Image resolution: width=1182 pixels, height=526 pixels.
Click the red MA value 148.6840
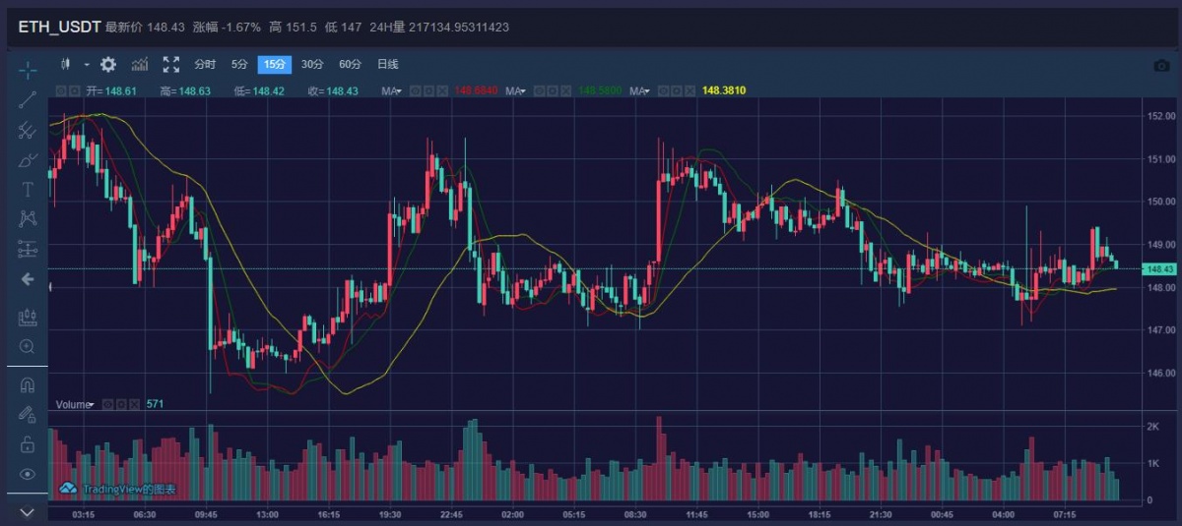[477, 90]
